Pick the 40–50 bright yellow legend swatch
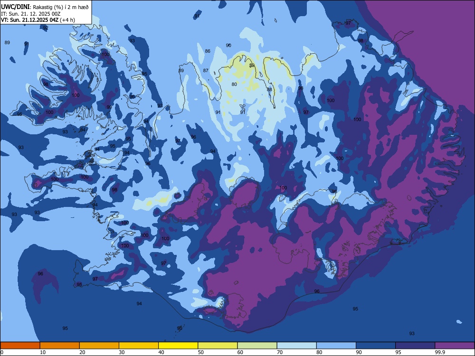Image resolution: width=475 pixels, height=356 pixels. pos(178,346)
